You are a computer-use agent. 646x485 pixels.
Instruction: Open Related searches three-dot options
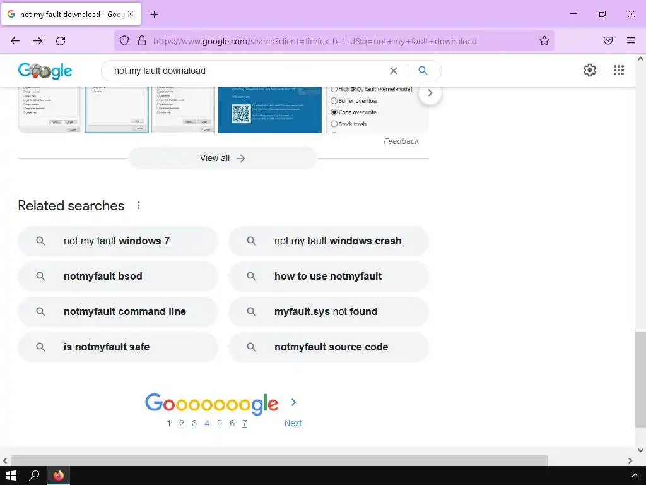[x=139, y=205]
